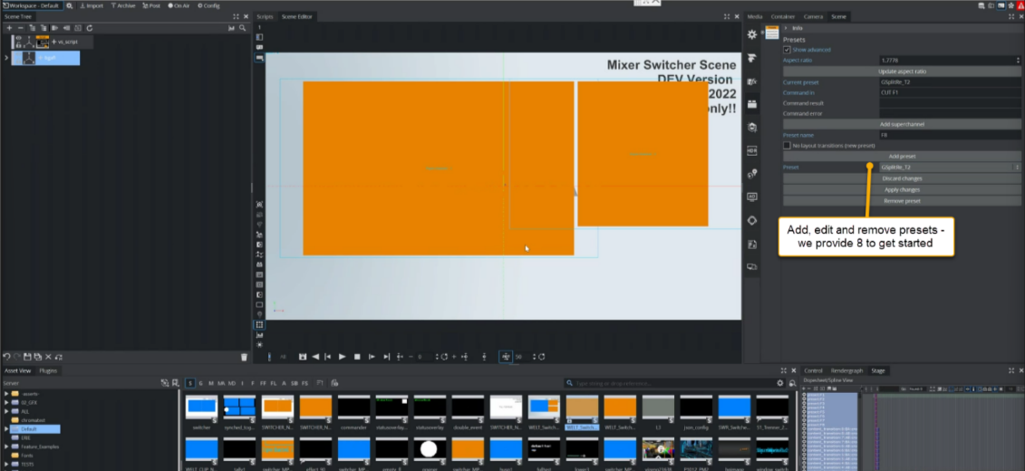Screen dimensions: 1025x471
Task: Click the red warning triangle icon
Action: click(x=1019, y=5)
